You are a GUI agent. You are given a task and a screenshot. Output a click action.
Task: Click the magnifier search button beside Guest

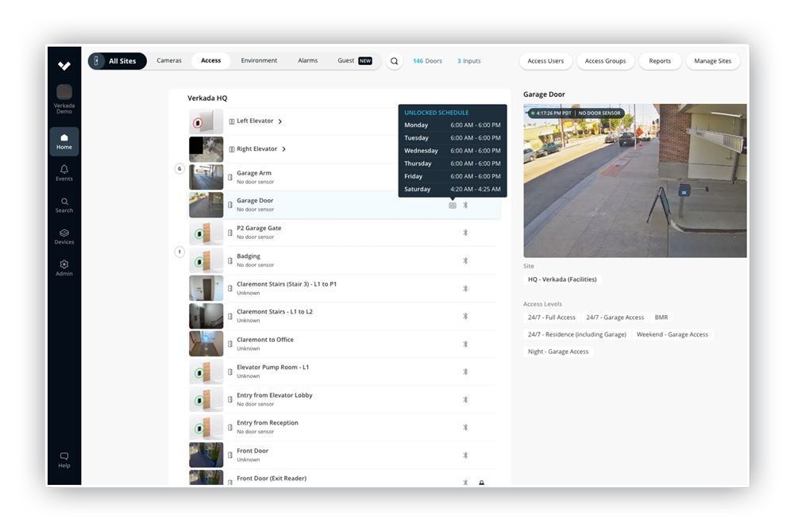click(394, 61)
